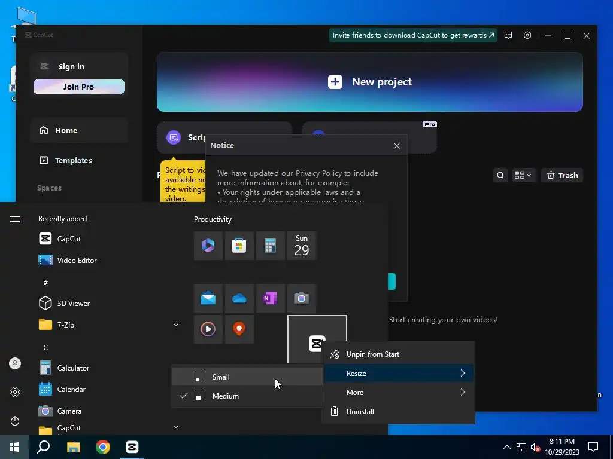Click the Windows Start button

point(14,447)
